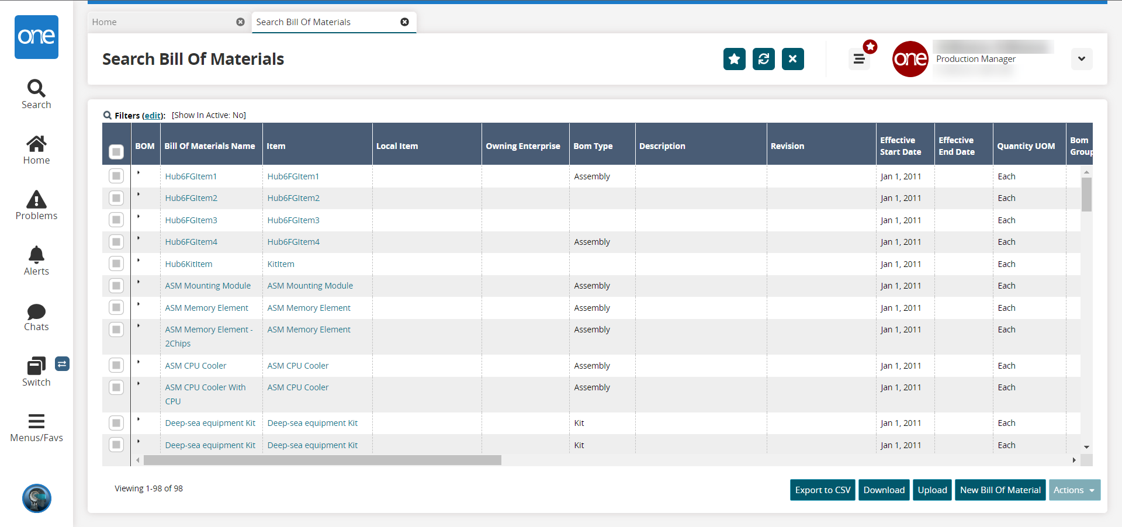Expand the user profile dropdown arrow

1081,59
